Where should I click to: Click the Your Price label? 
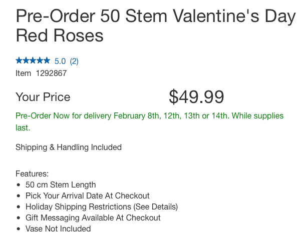click(43, 97)
